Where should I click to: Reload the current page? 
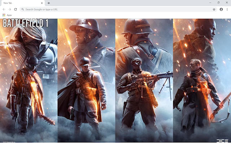[x=16, y=9]
